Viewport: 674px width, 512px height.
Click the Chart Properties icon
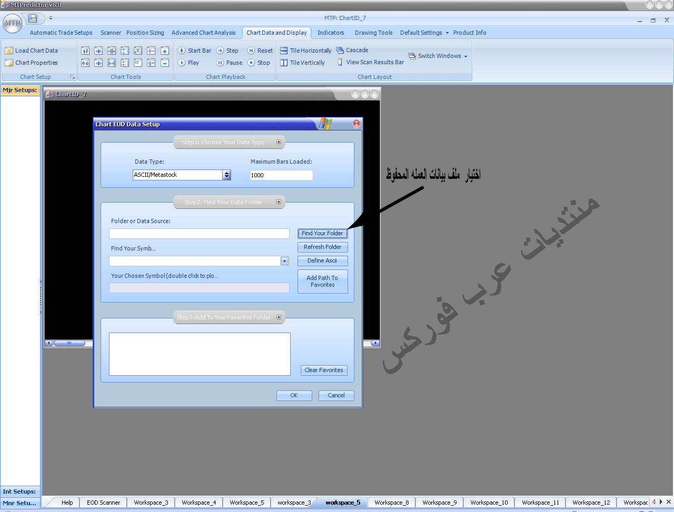(9, 63)
